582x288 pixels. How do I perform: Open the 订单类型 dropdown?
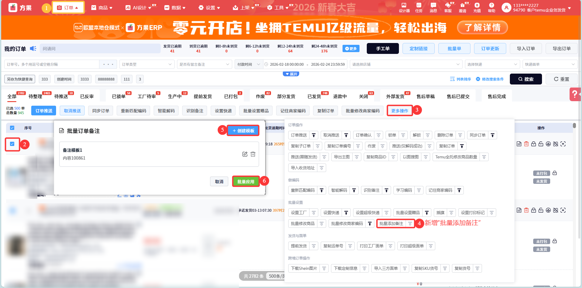(147, 64)
